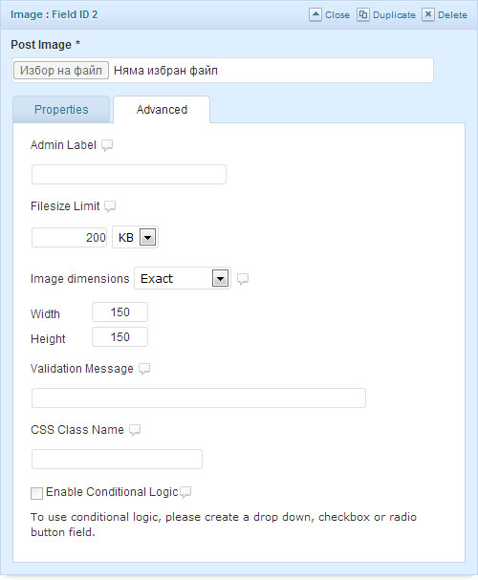Click the Close field collapse icon
478x580 pixels.
pos(315,14)
